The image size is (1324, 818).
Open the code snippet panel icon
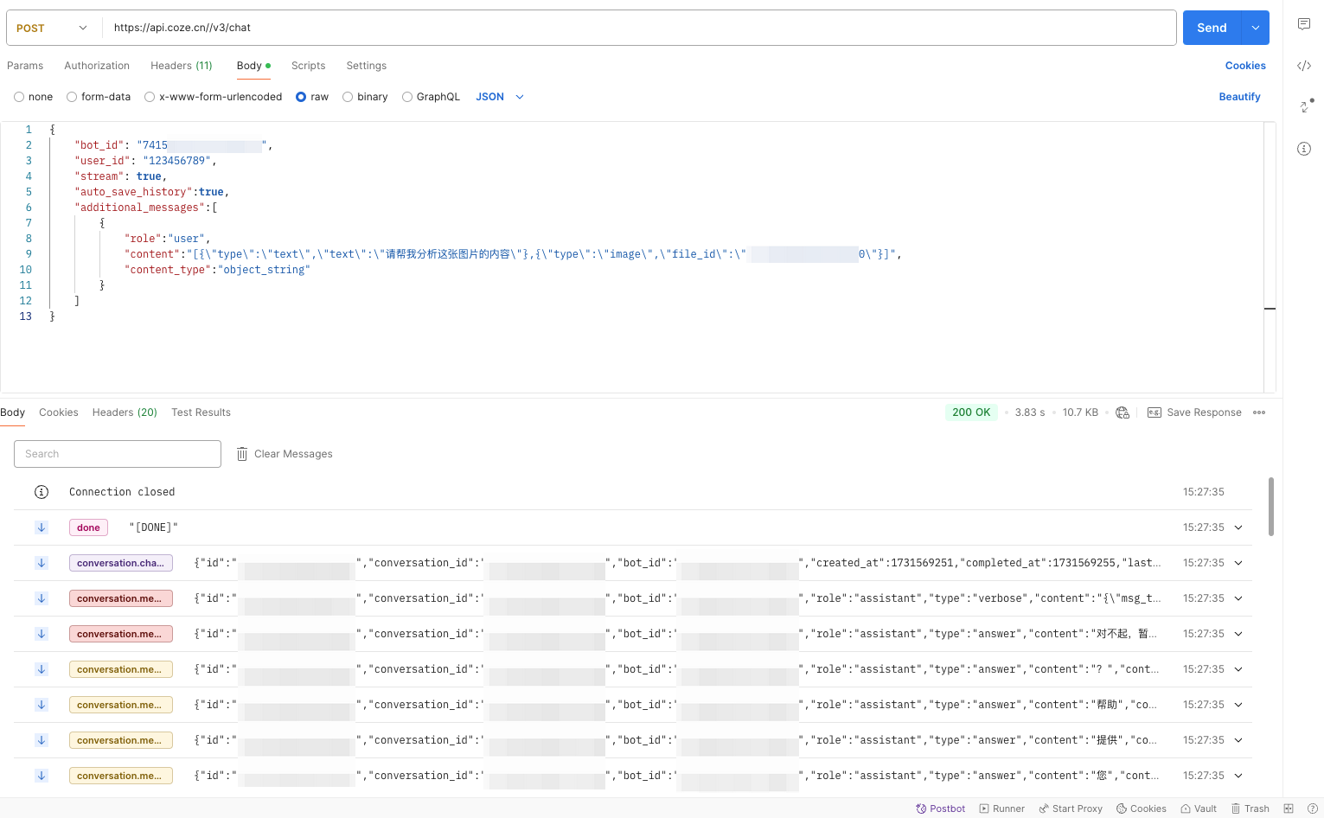1303,66
